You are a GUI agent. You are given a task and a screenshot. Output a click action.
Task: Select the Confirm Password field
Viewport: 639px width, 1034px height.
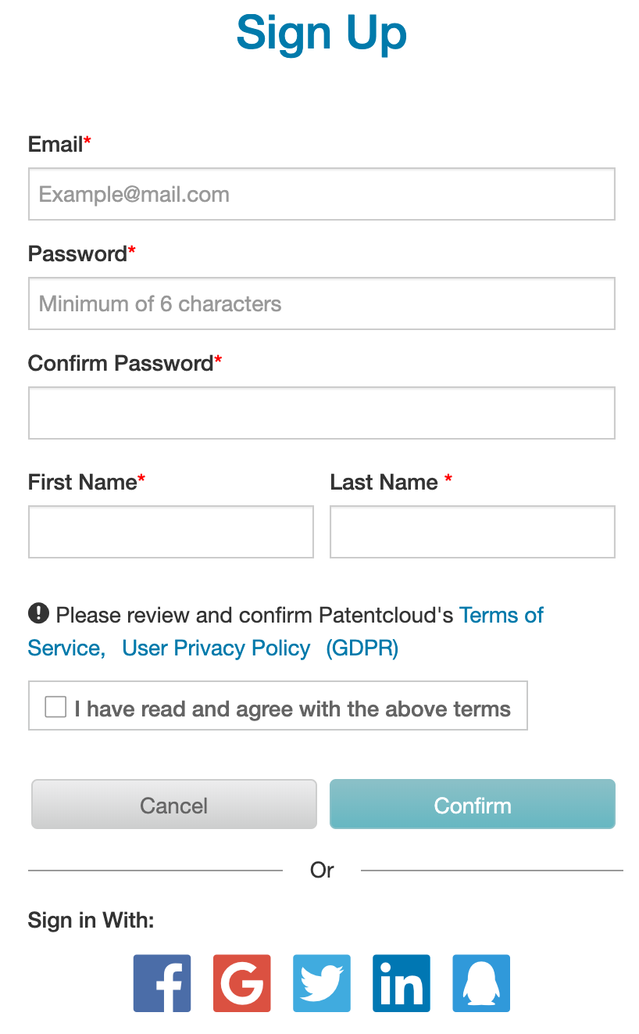[x=322, y=413]
